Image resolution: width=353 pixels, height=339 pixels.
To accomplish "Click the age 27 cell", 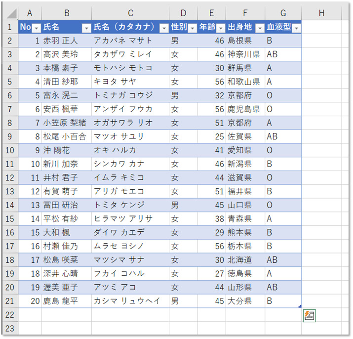I will point(212,274).
